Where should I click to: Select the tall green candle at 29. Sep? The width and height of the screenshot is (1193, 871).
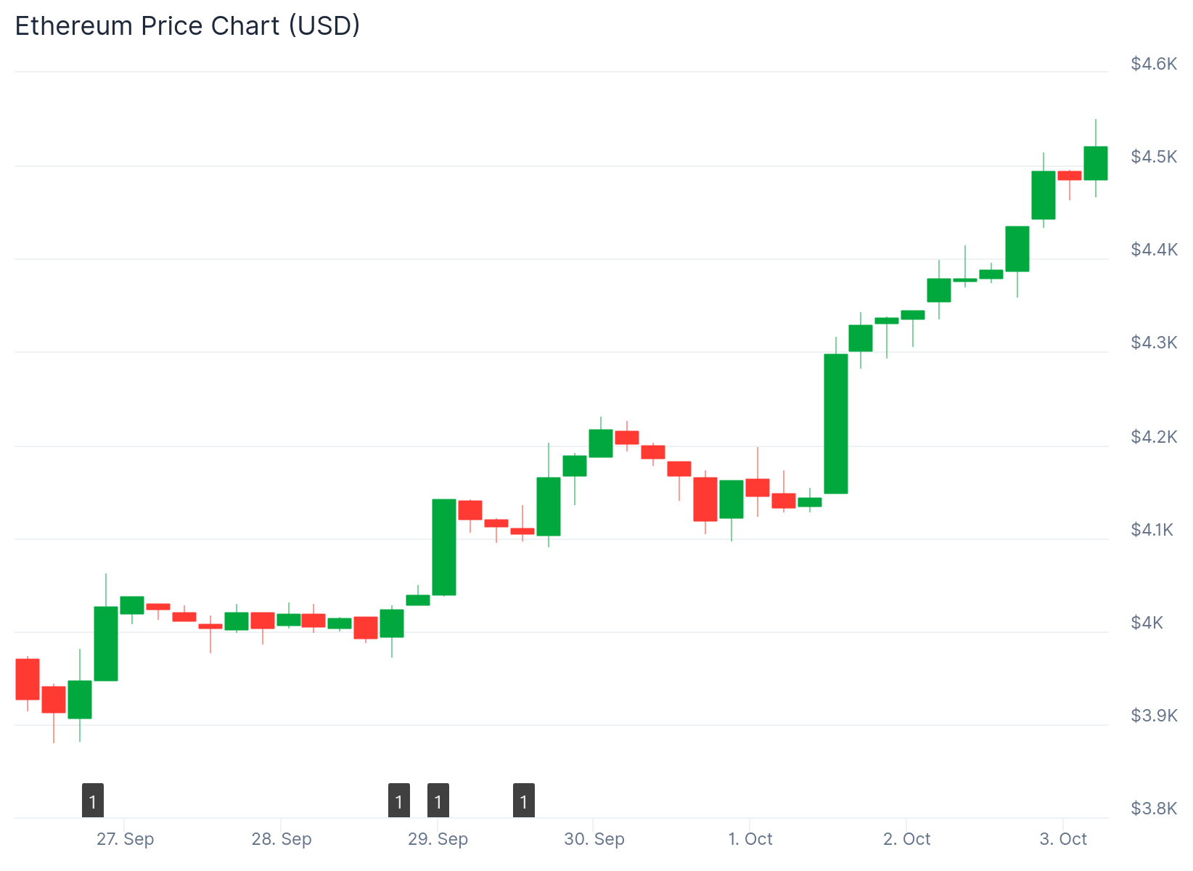pyautogui.click(x=444, y=547)
